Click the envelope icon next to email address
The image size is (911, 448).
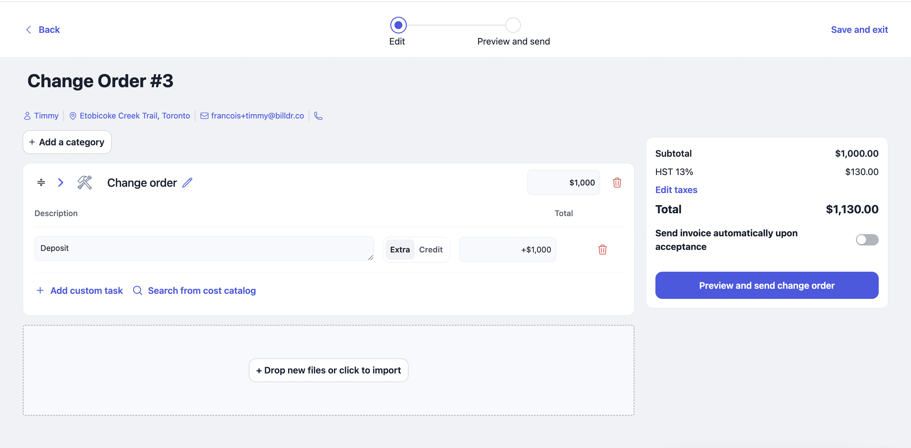pos(204,116)
